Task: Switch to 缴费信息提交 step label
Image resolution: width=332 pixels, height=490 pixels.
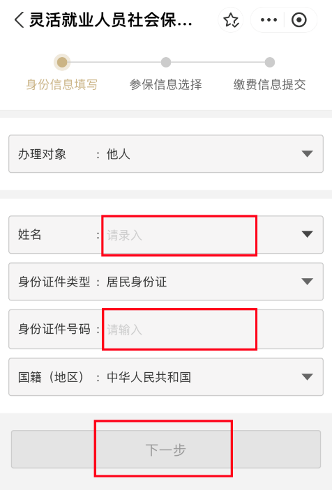Action: (269, 84)
